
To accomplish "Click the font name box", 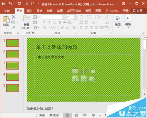I will [x=52, y=17].
